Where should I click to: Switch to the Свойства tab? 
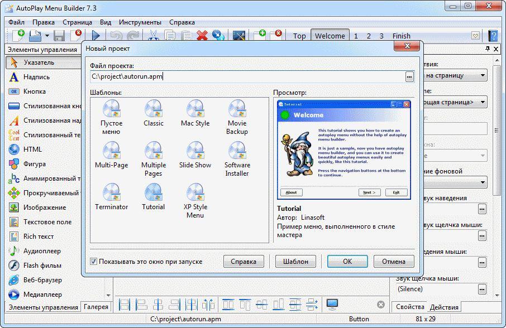coord(410,307)
